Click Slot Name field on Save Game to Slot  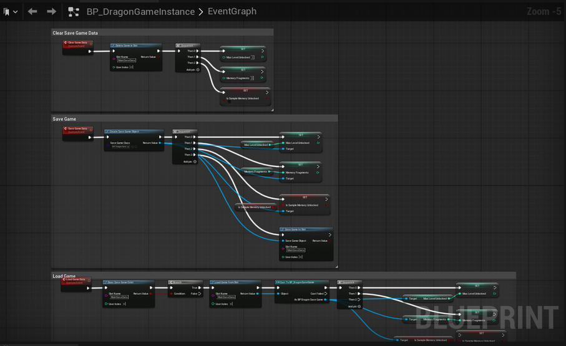coord(296,251)
